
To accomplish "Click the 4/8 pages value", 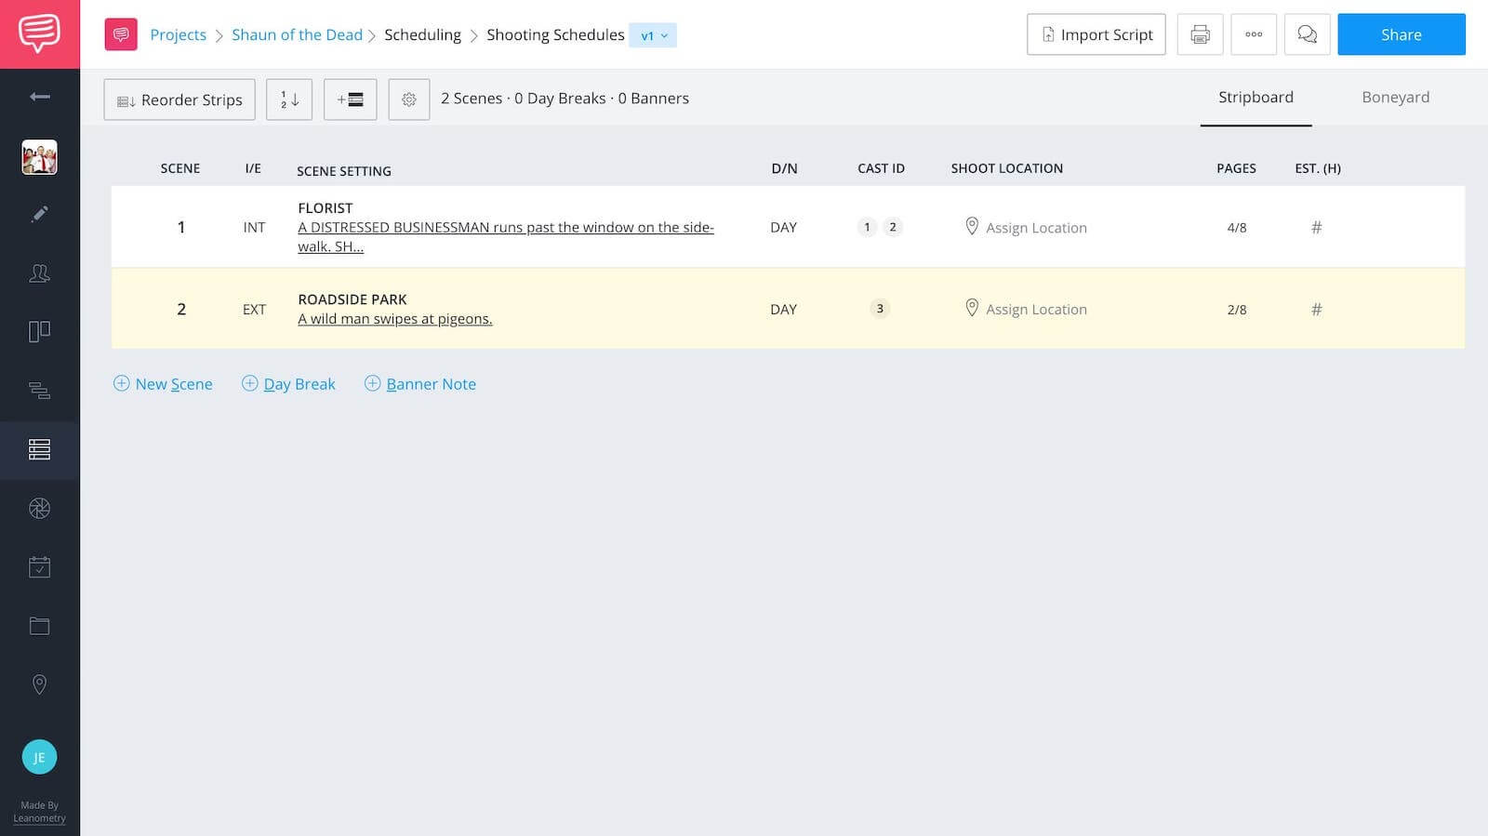I will (1236, 227).
